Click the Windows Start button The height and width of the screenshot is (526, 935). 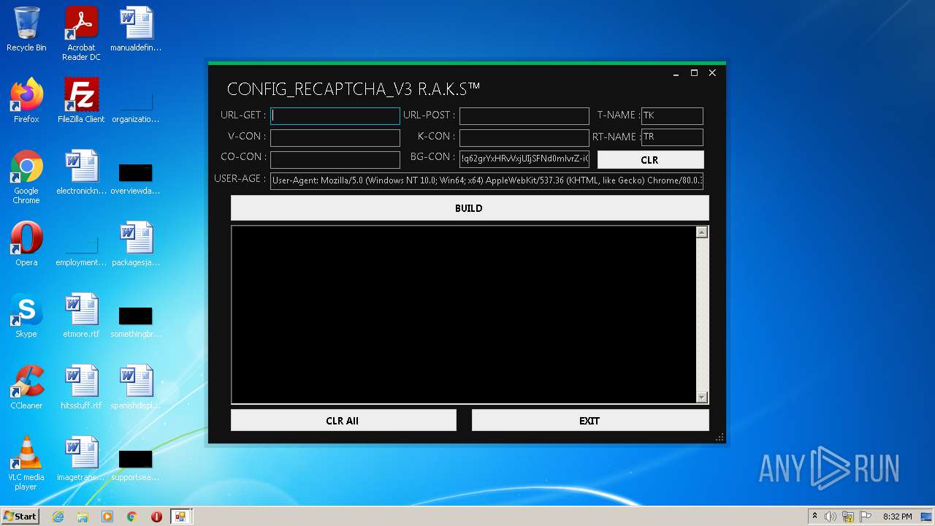click(x=20, y=517)
